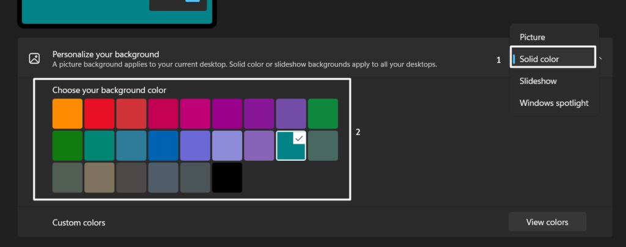The width and height of the screenshot is (626, 247).
Task: Choose the black color swatch
Action: [227, 177]
